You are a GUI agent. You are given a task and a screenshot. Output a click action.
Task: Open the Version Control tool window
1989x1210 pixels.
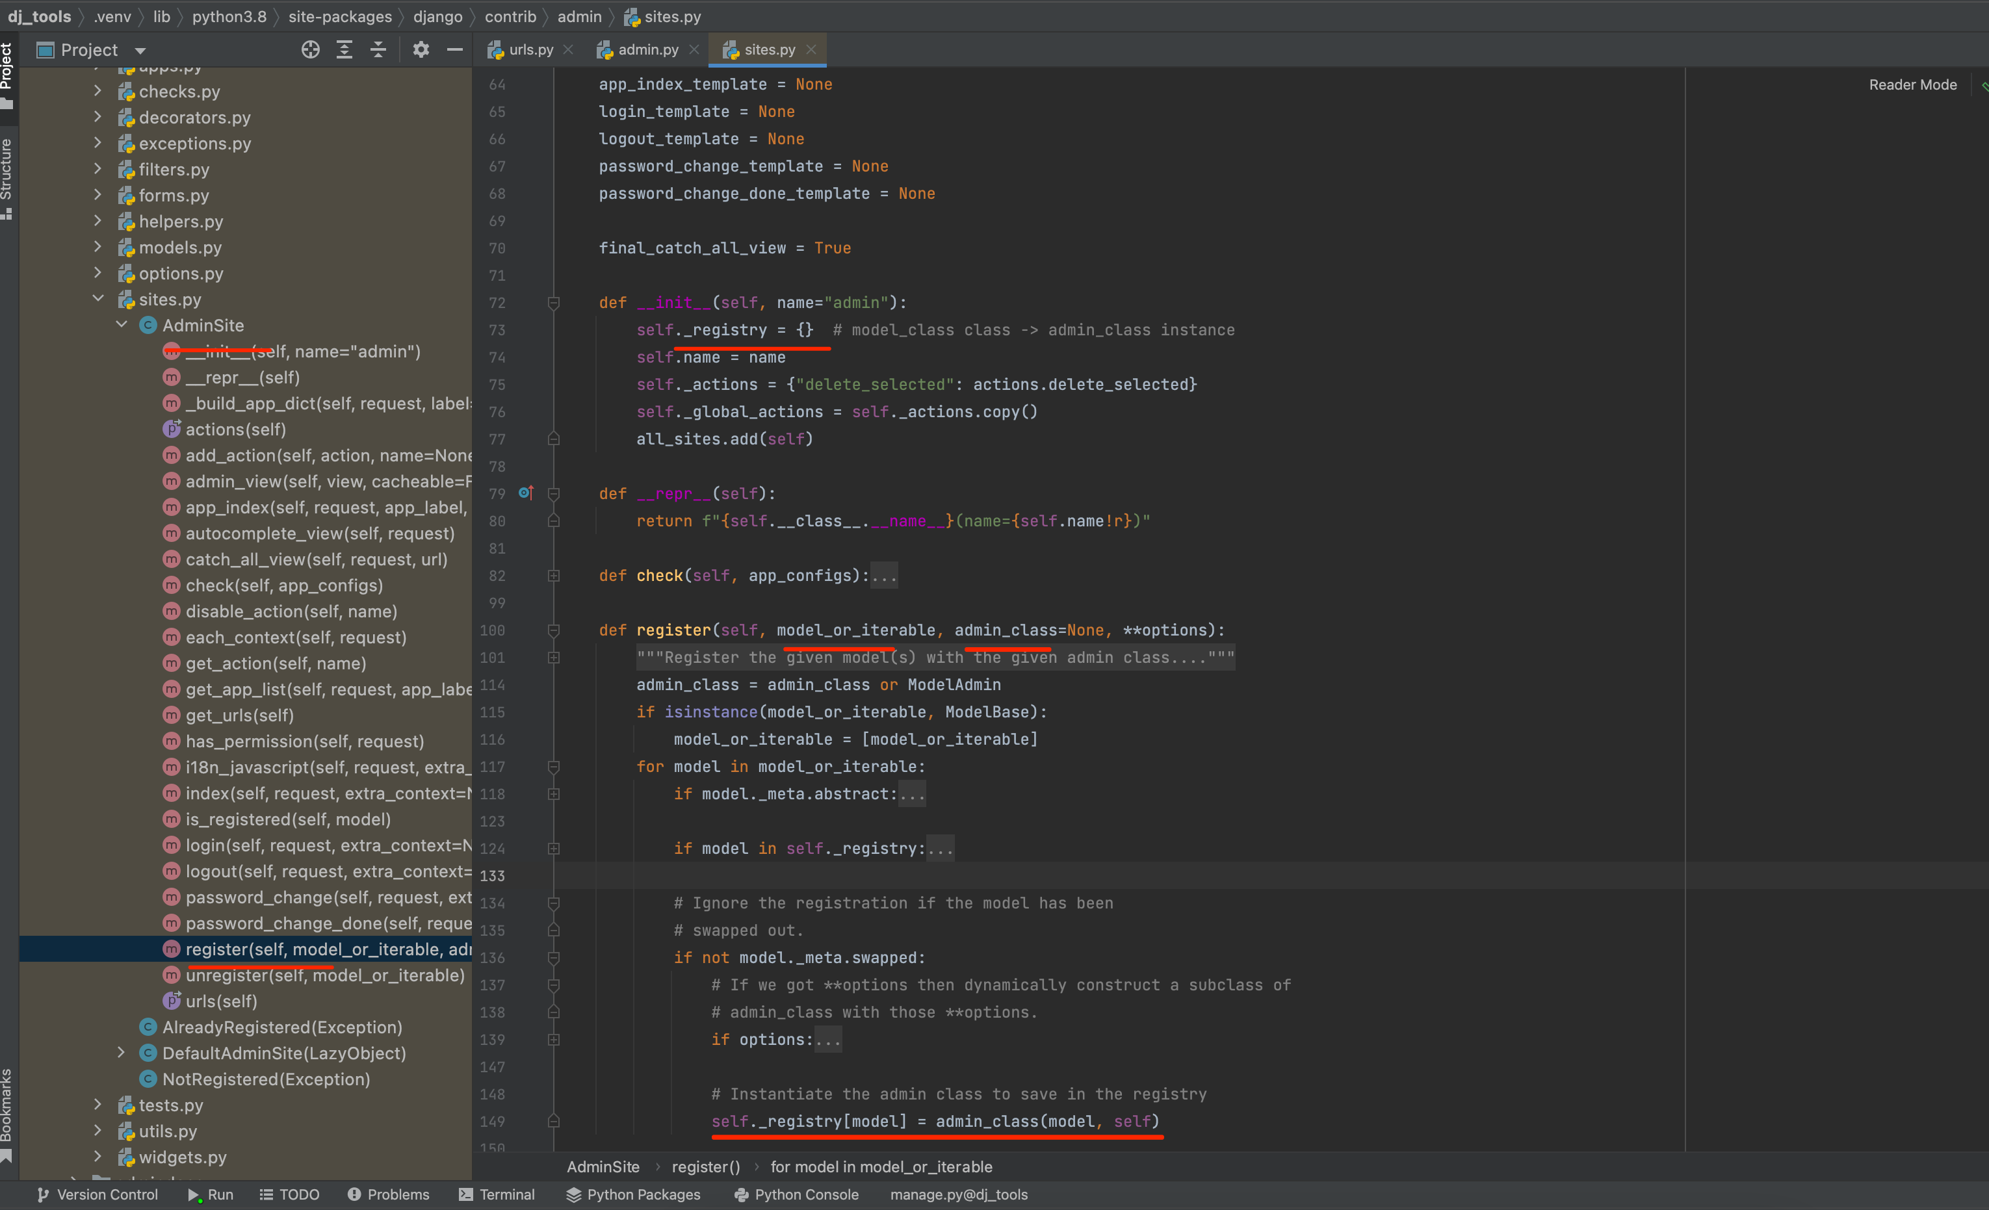pyautogui.click(x=97, y=1194)
